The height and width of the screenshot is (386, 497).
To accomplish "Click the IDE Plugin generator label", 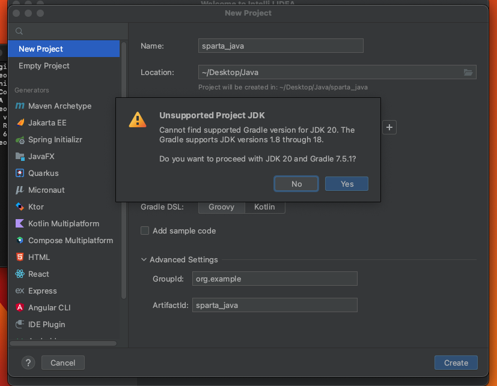I will point(47,324).
